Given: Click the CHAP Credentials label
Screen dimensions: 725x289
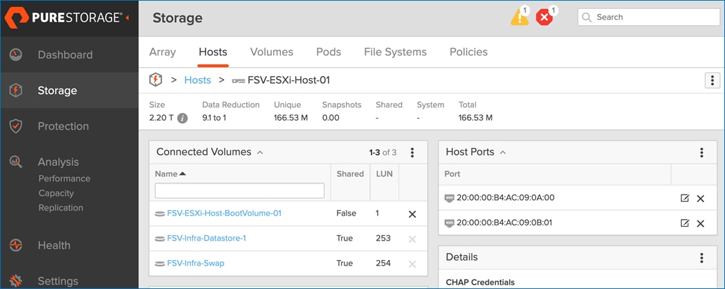Looking at the screenshot, I should [x=480, y=282].
